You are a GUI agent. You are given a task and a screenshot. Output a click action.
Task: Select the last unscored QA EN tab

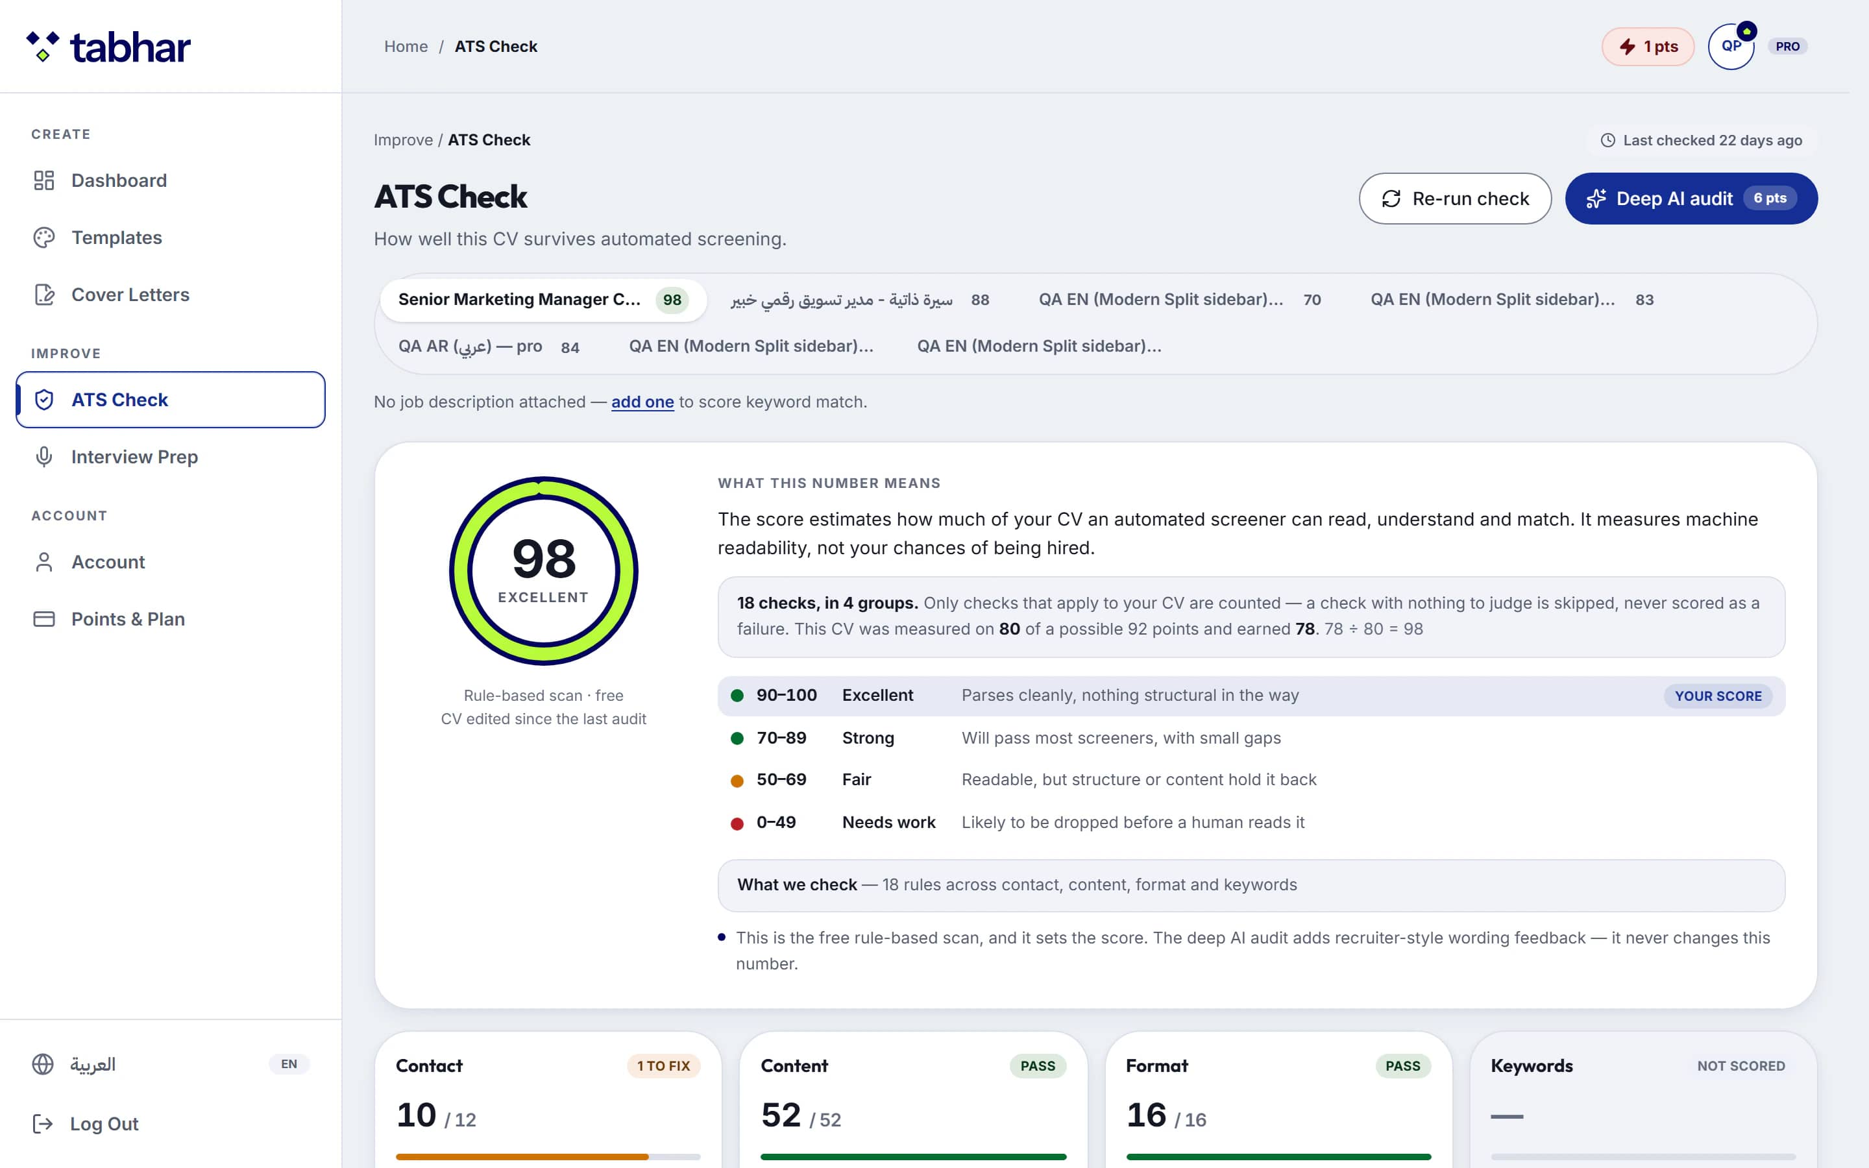pyautogui.click(x=1039, y=347)
